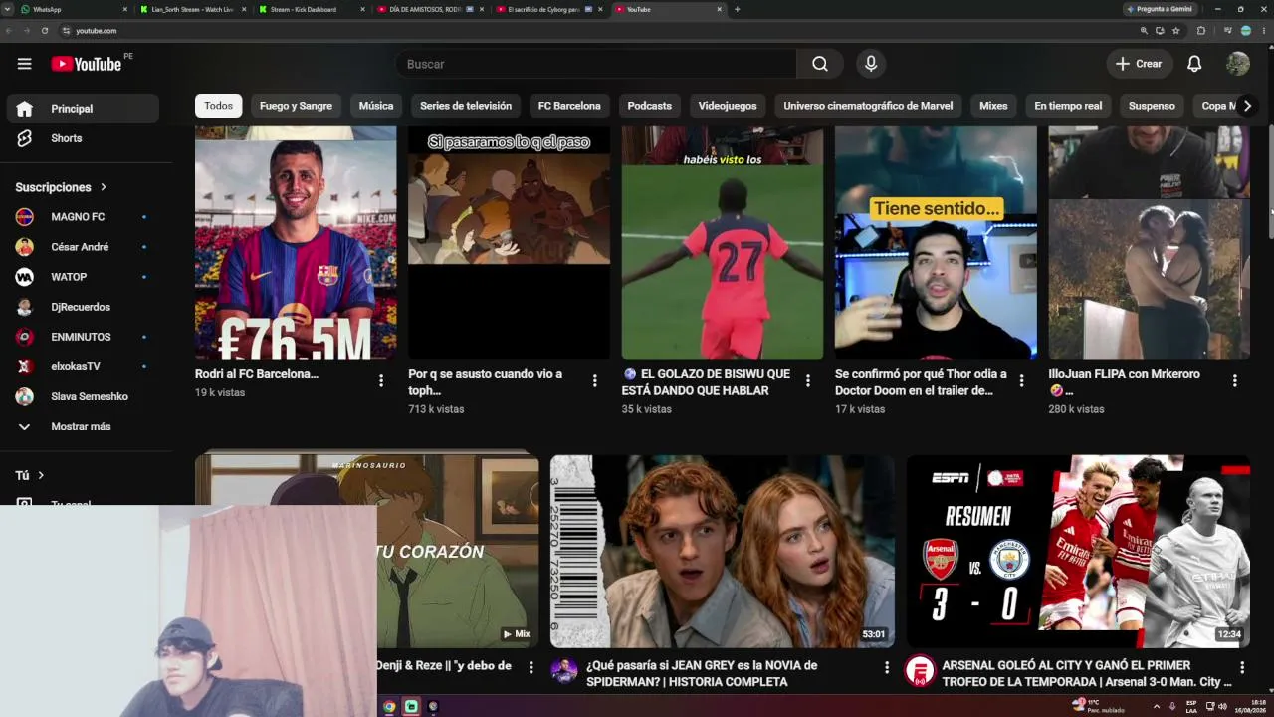Start voice search with the microphone
The image size is (1274, 717).
[x=871, y=64]
